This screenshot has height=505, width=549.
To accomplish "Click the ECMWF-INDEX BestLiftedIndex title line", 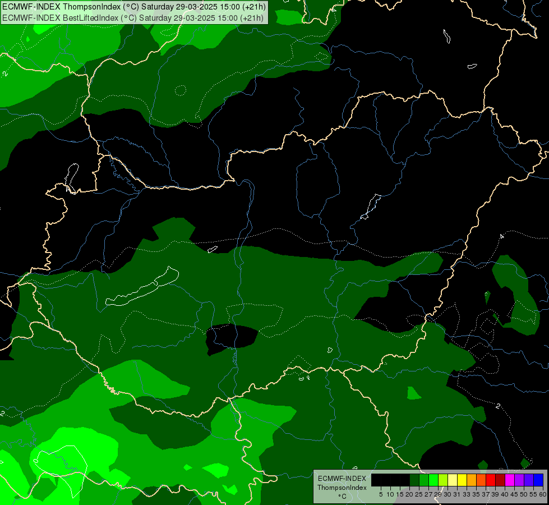I will (x=133, y=18).
